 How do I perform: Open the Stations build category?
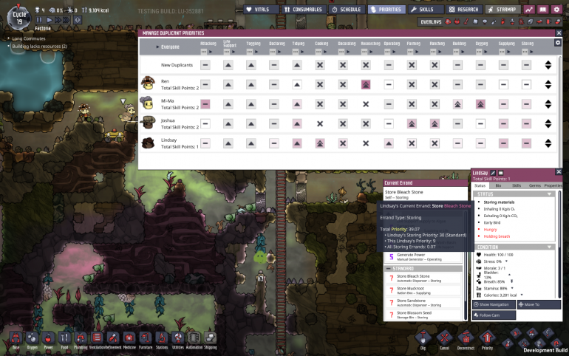[x=162, y=338]
